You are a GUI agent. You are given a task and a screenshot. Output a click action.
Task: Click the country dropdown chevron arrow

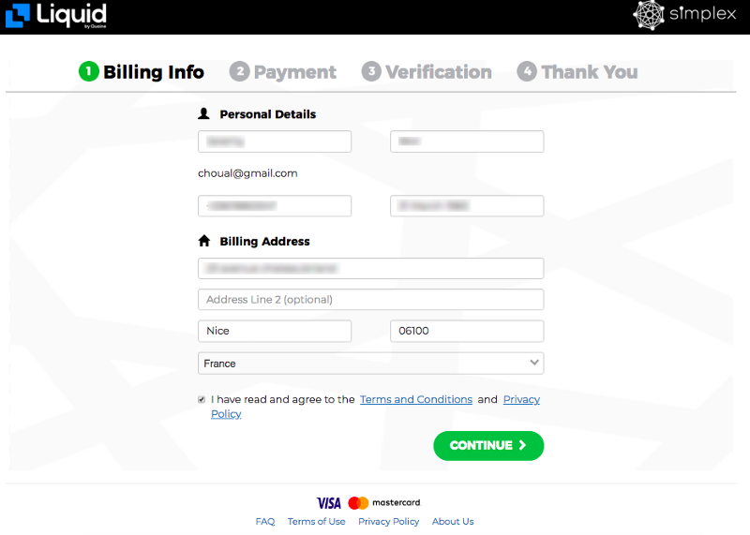pyautogui.click(x=534, y=363)
